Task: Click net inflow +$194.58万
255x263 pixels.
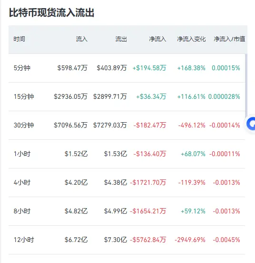Action: 149,68
